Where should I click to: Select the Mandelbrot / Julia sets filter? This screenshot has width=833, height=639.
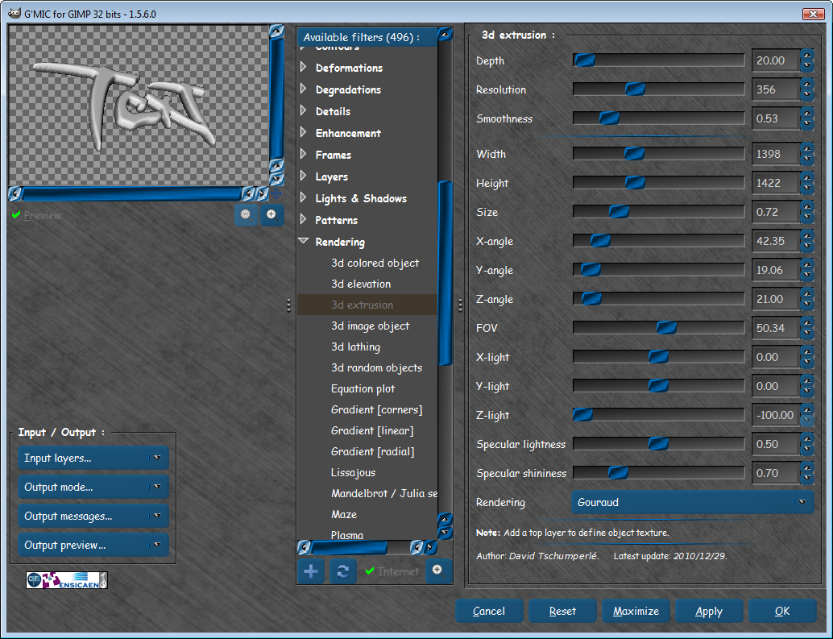tap(383, 493)
